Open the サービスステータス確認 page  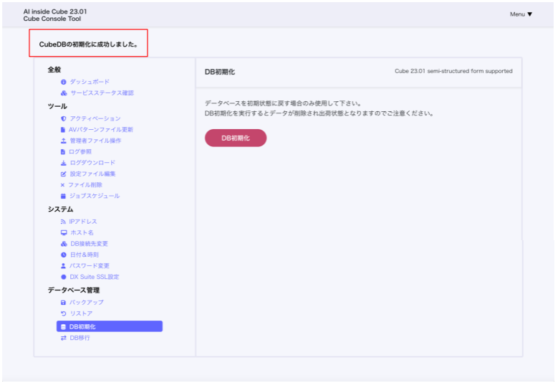click(x=101, y=93)
